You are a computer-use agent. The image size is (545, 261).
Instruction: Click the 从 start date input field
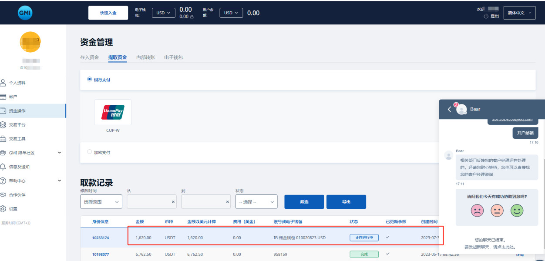pos(148,202)
